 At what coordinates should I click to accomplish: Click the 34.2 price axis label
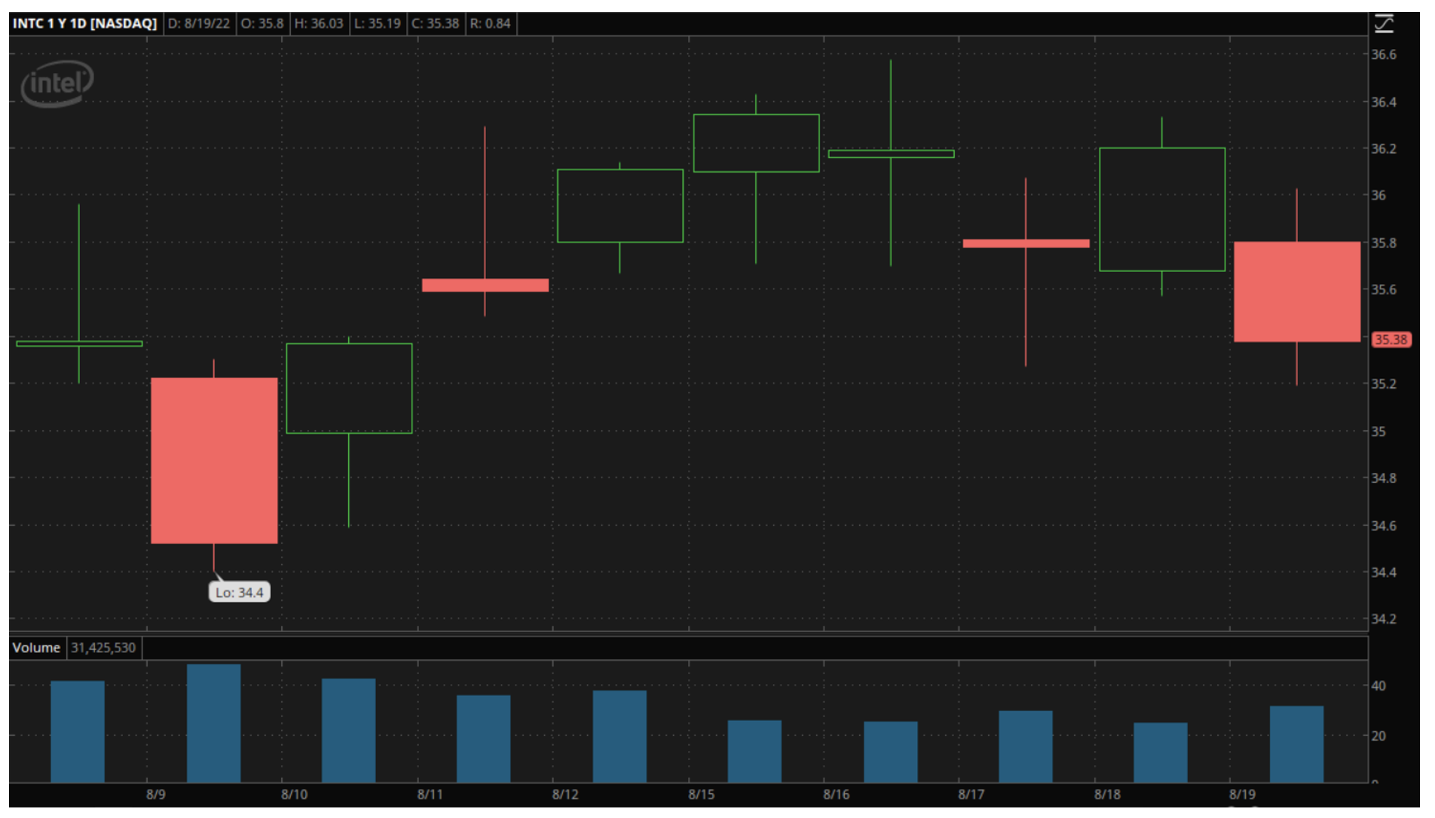click(x=1383, y=618)
